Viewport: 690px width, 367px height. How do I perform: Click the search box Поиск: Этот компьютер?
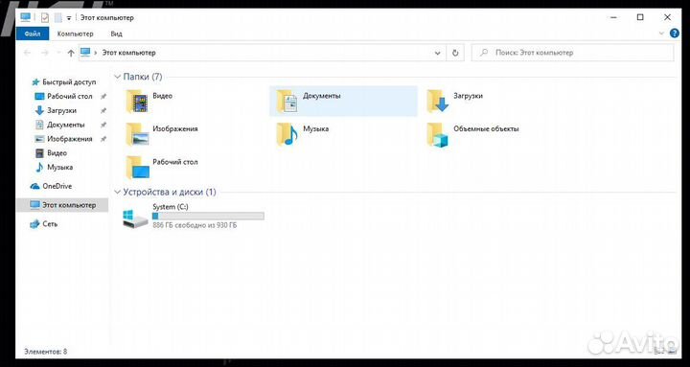tap(572, 53)
